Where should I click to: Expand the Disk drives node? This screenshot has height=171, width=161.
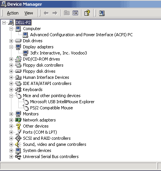(11, 41)
